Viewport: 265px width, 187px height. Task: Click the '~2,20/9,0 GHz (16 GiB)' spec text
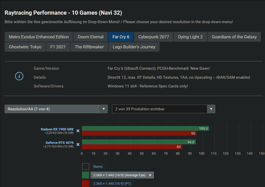59,133
